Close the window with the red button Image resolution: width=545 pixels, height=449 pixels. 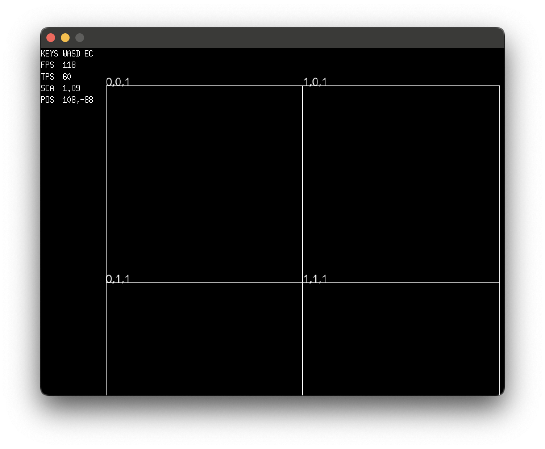tap(51, 38)
